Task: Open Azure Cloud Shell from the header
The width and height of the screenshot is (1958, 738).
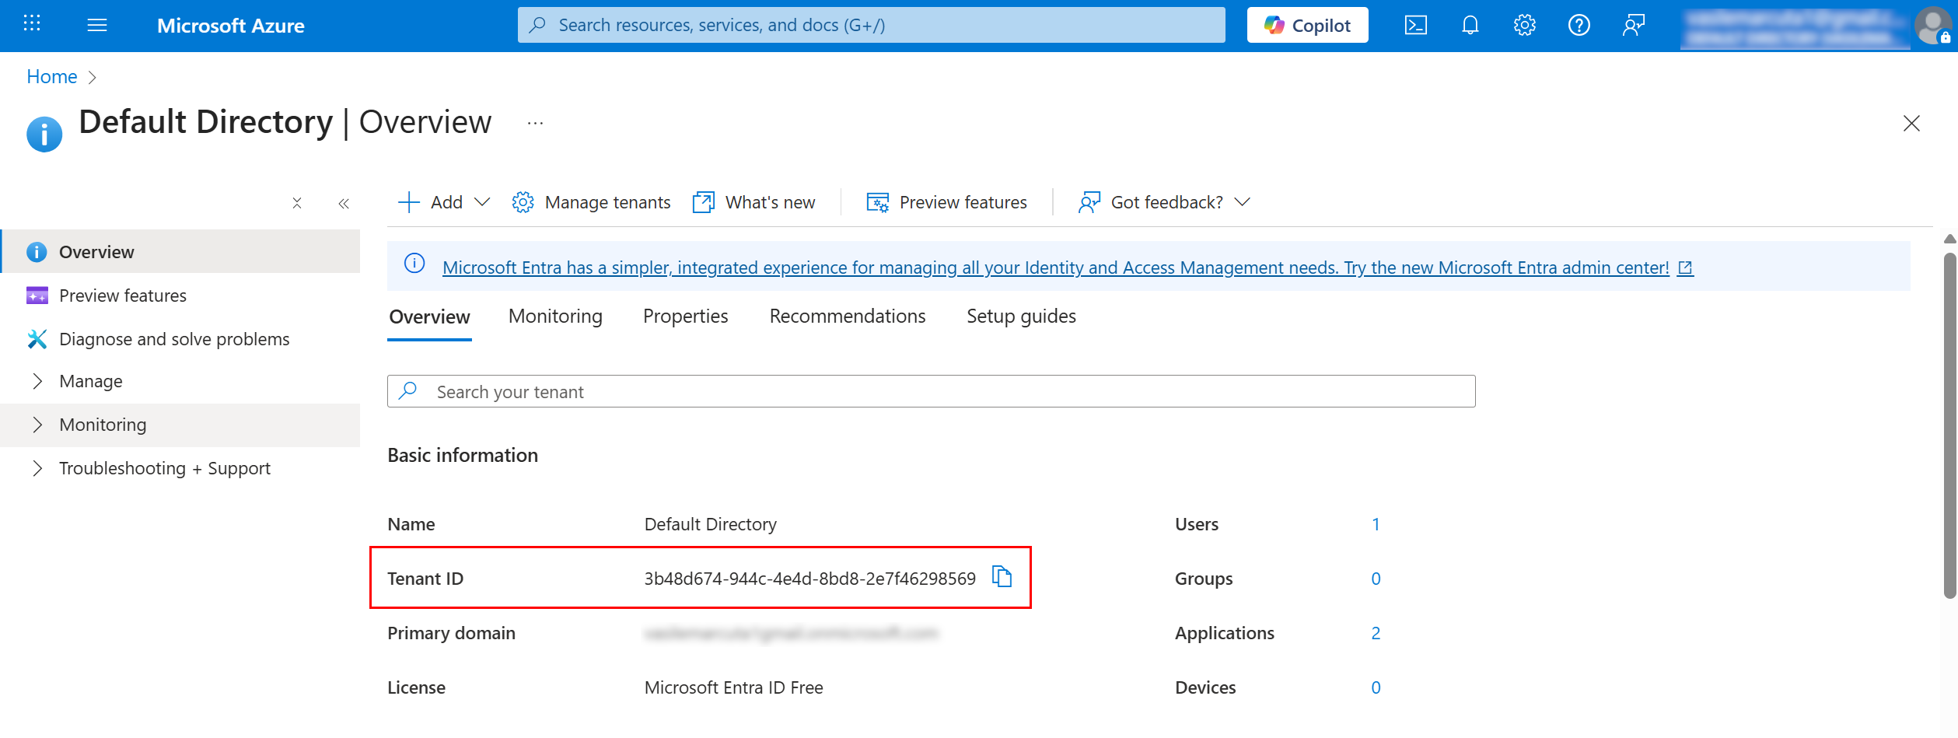Action: tap(1415, 26)
